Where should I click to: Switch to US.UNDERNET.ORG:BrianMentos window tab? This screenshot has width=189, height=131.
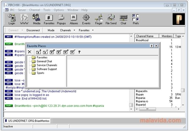point(27,121)
